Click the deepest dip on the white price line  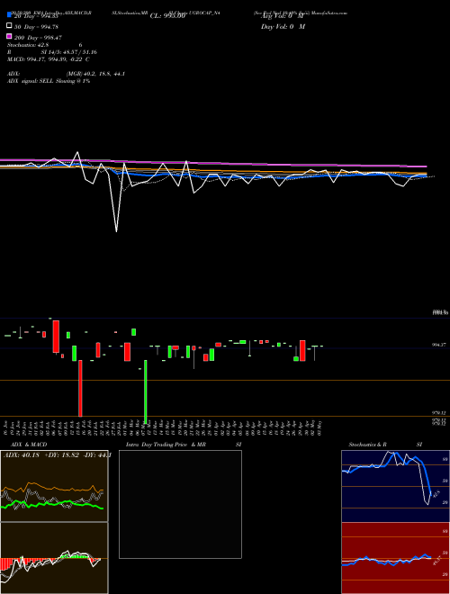tap(116, 230)
